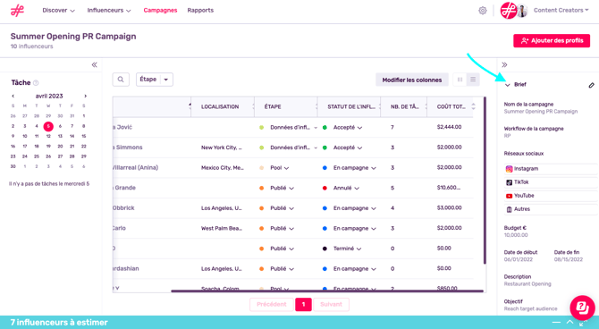Open the Influenceurs dropdown menu
Screen dimensions: 599x329
109,11
